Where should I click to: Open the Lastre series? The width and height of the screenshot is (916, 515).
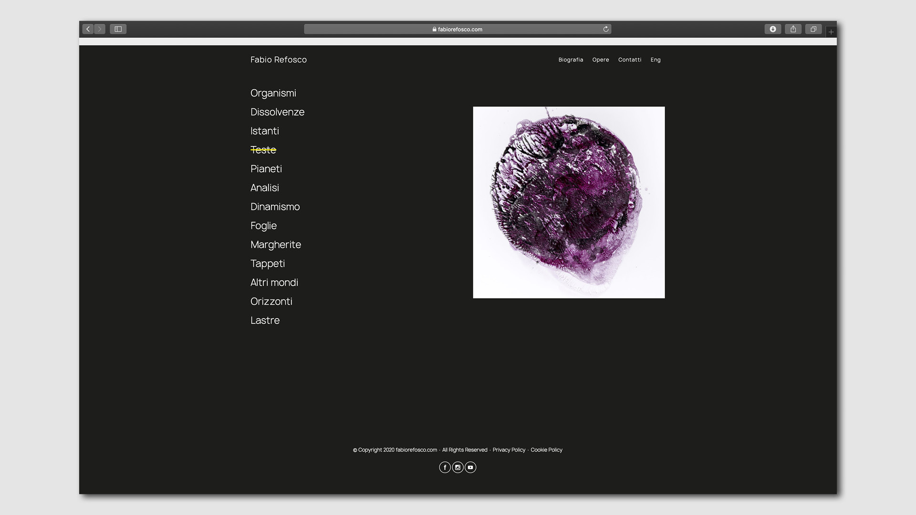[265, 320]
